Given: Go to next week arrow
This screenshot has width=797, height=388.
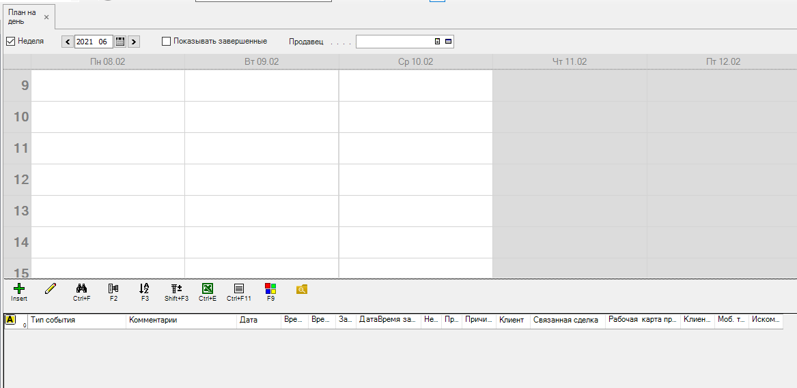Looking at the screenshot, I should click(x=133, y=42).
